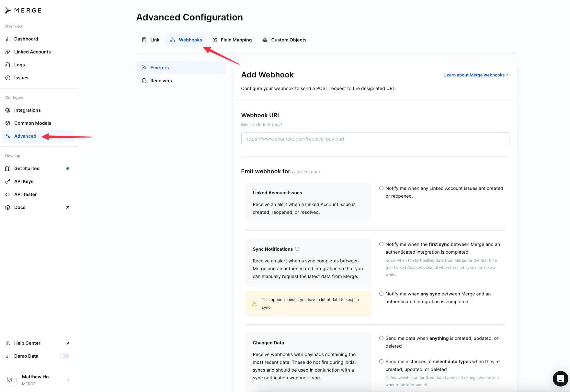Open Docs via external arrow
This screenshot has height=392, width=570.
[x=68, y=207]
